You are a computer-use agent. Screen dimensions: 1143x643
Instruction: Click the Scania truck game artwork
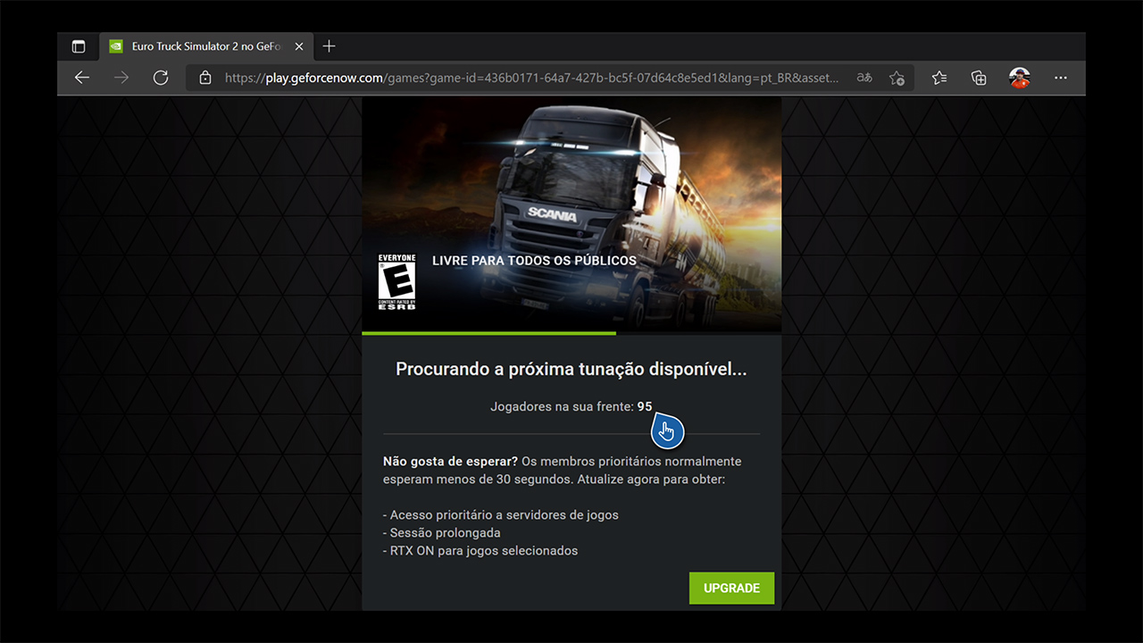click(571, 213)
